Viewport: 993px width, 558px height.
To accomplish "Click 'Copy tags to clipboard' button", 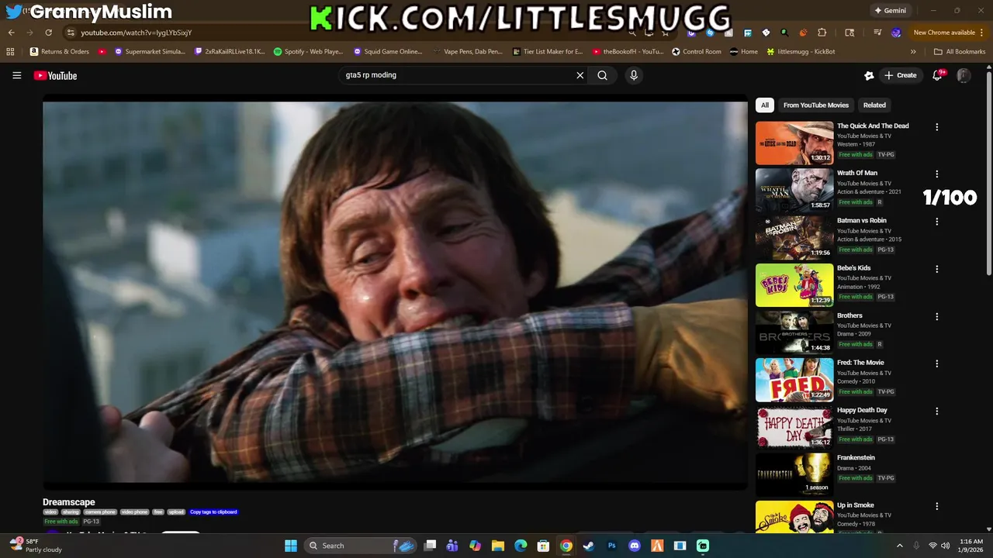I will tap(213, 511).
